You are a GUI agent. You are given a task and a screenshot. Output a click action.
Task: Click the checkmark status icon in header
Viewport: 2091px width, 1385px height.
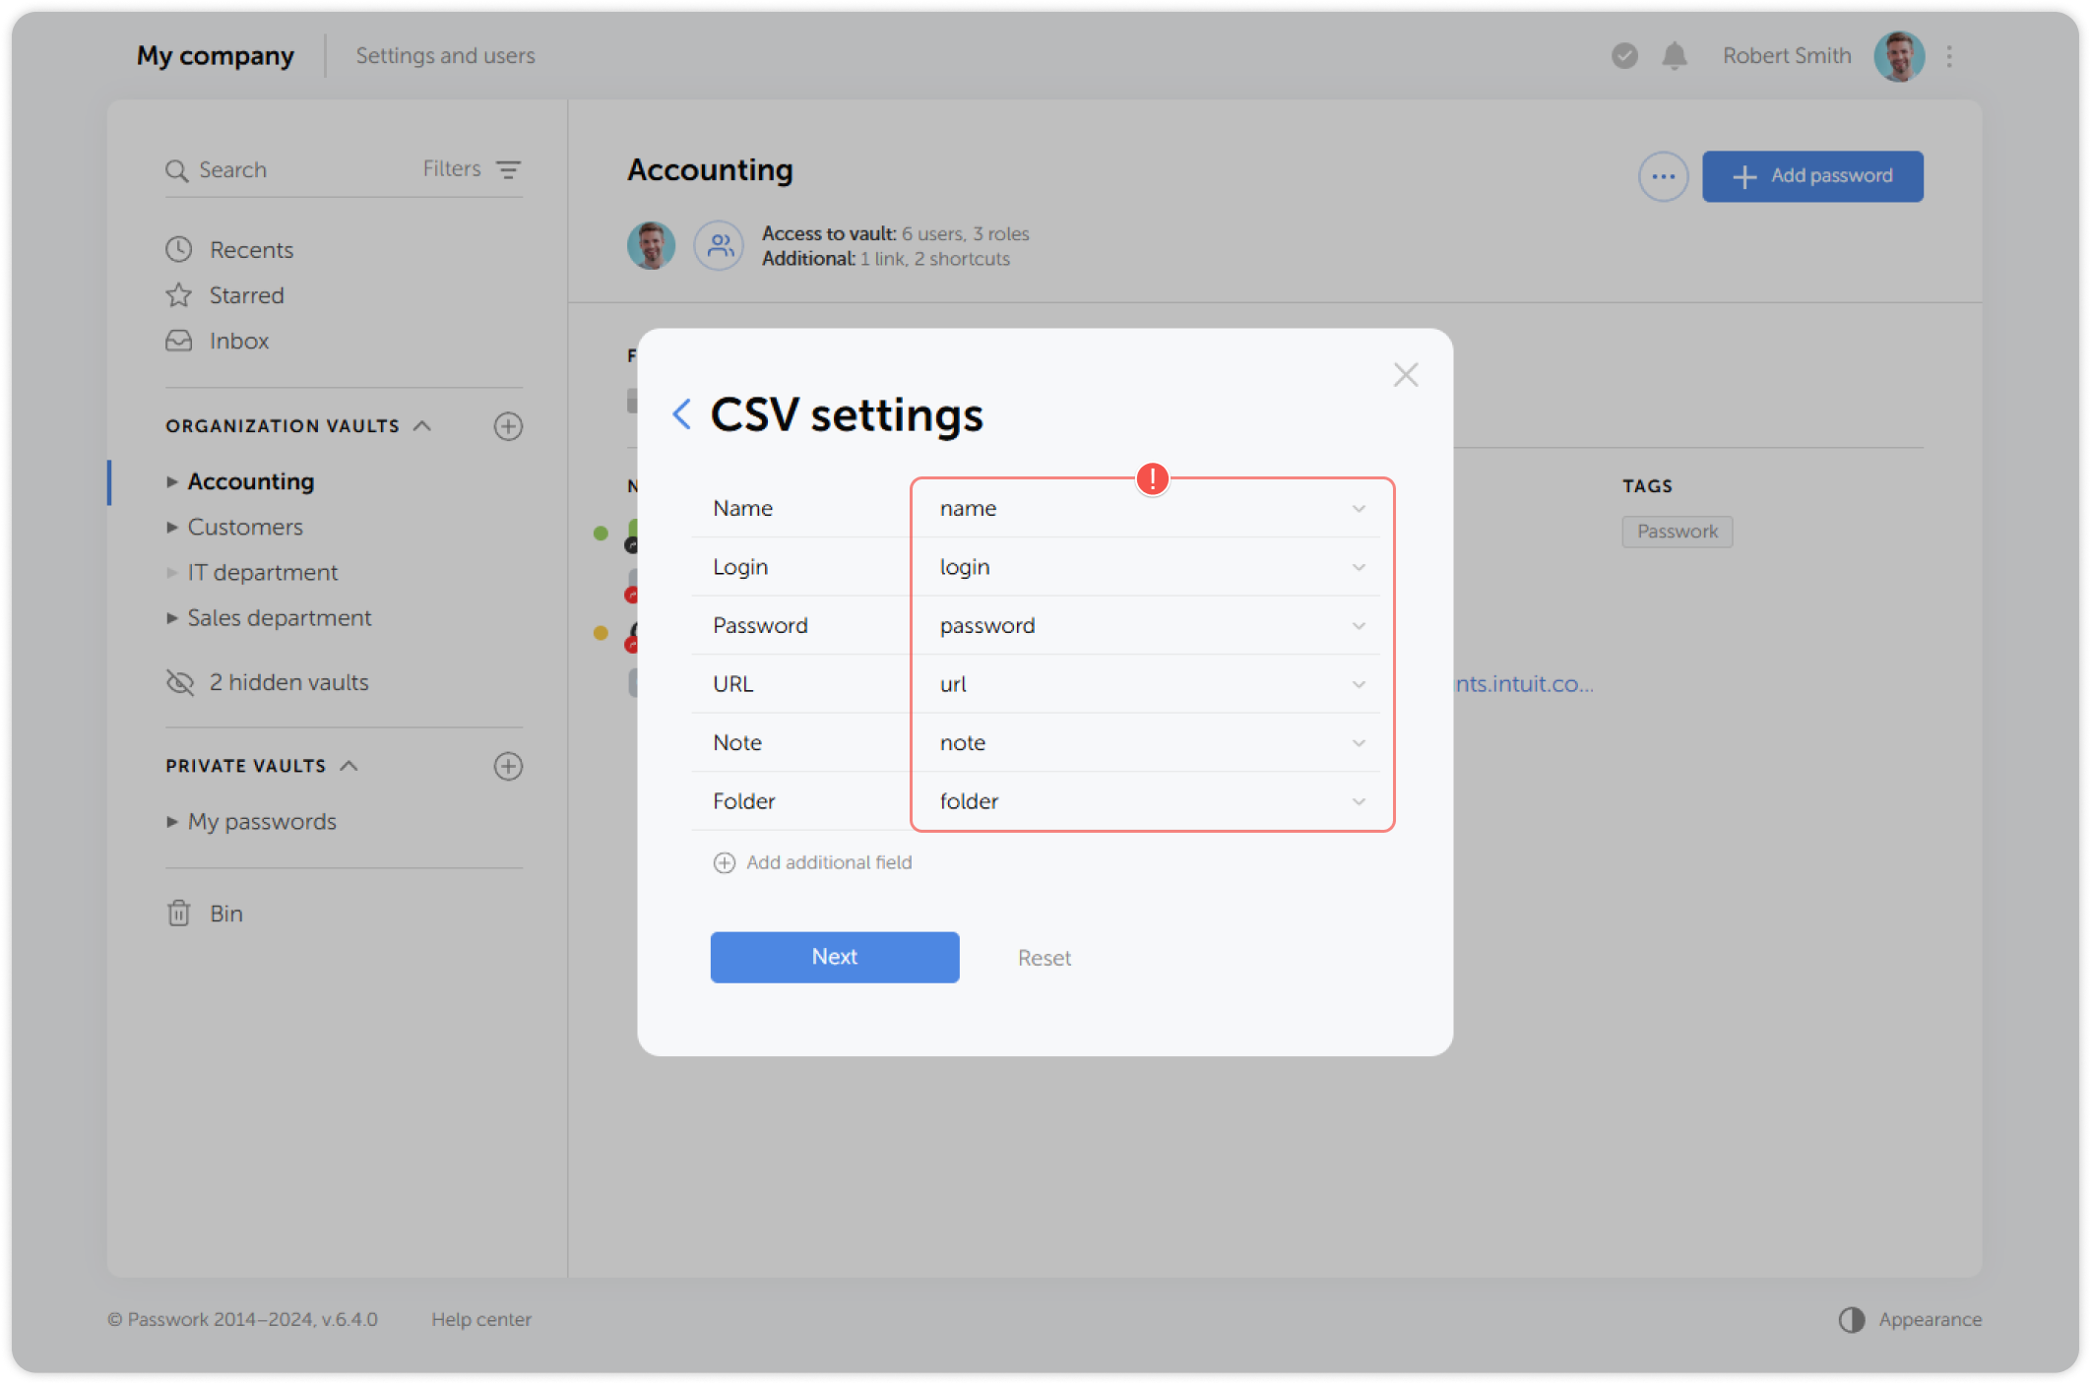(x=1624, y=56)
